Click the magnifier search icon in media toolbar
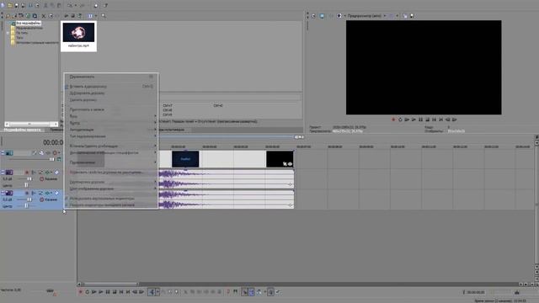The image size is (539, 303). 104,16
